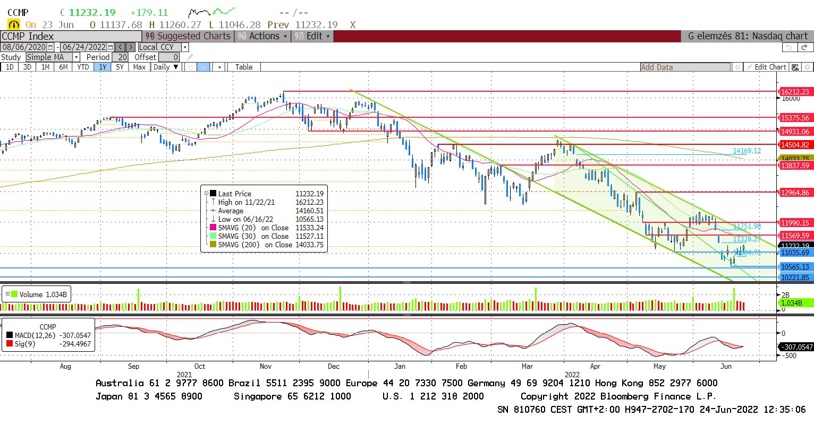814x425 pixels.
Task: Click the Add Data input box
Action: click(685, 67)
